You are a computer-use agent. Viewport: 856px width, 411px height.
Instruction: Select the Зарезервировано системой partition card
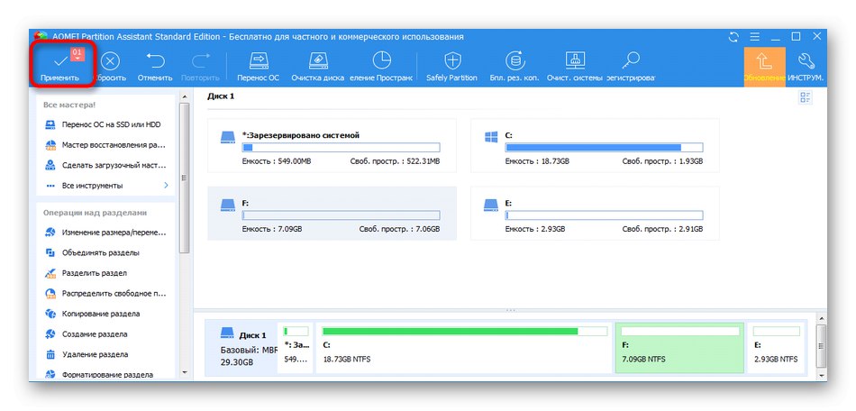332,146
